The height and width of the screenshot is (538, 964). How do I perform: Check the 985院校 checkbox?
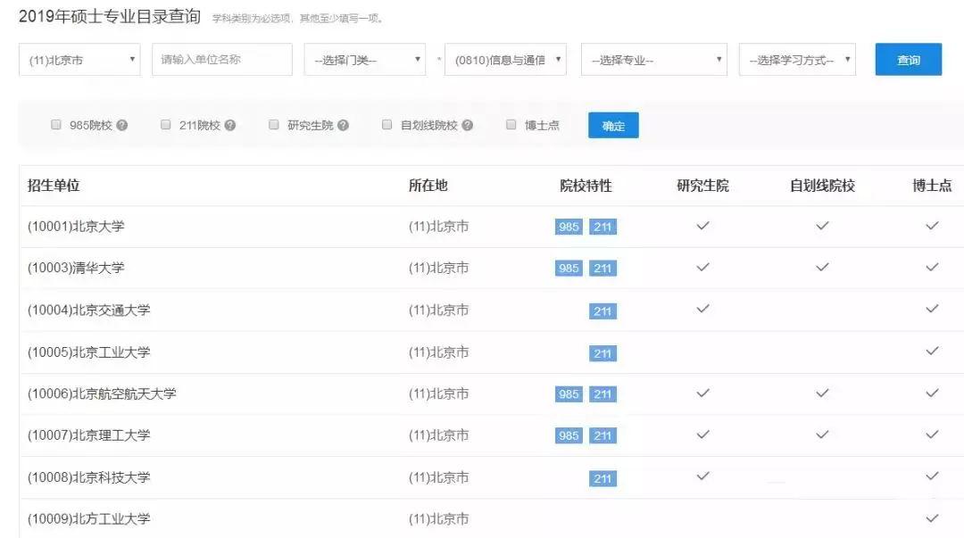pos(56,125)
